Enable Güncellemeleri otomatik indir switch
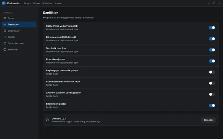 click(212, 83)
